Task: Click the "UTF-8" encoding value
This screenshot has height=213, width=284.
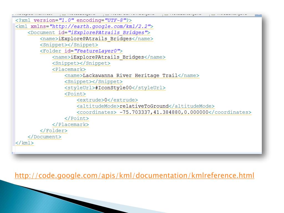Action: coord(115,20)
